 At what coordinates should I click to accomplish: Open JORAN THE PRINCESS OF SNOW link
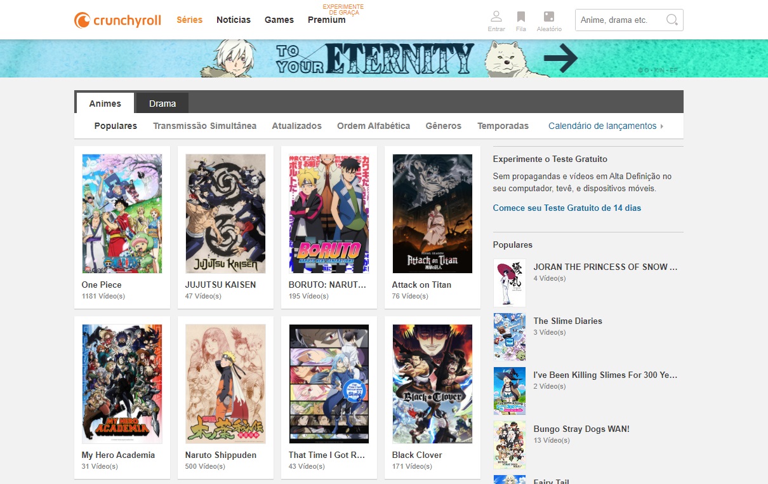pos(606,267)
